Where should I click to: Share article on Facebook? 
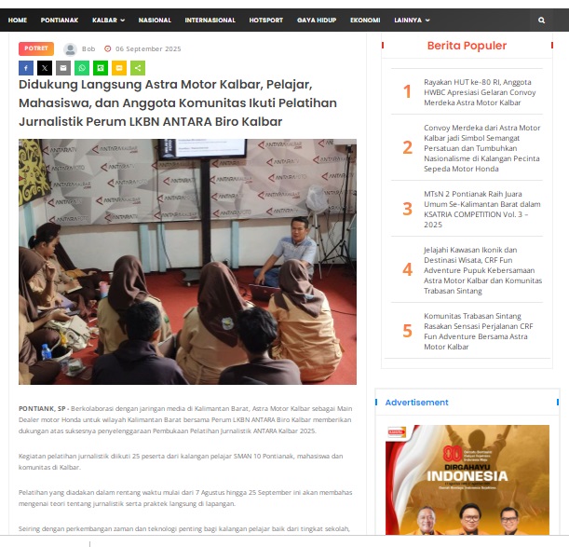[x=26, y=68]
